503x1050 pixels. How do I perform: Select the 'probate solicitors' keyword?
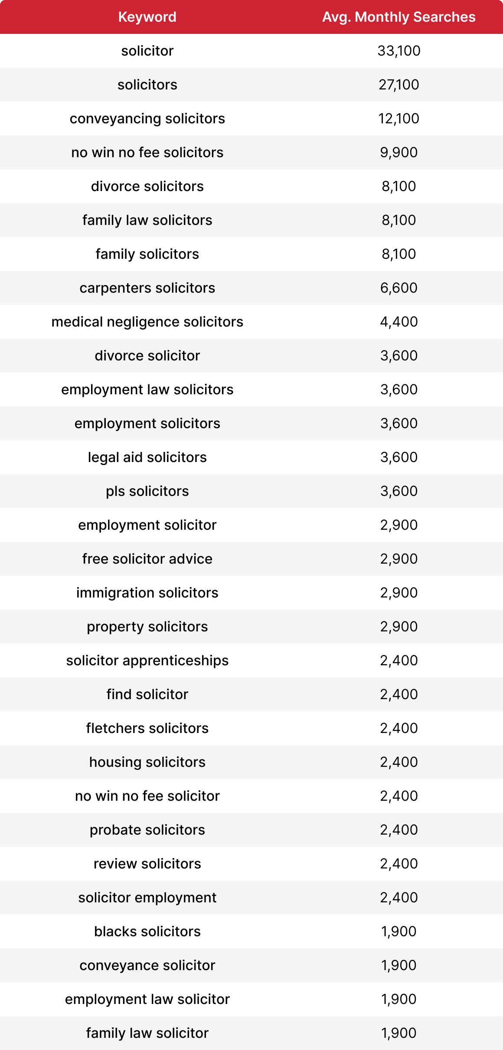tap(147, 830)
